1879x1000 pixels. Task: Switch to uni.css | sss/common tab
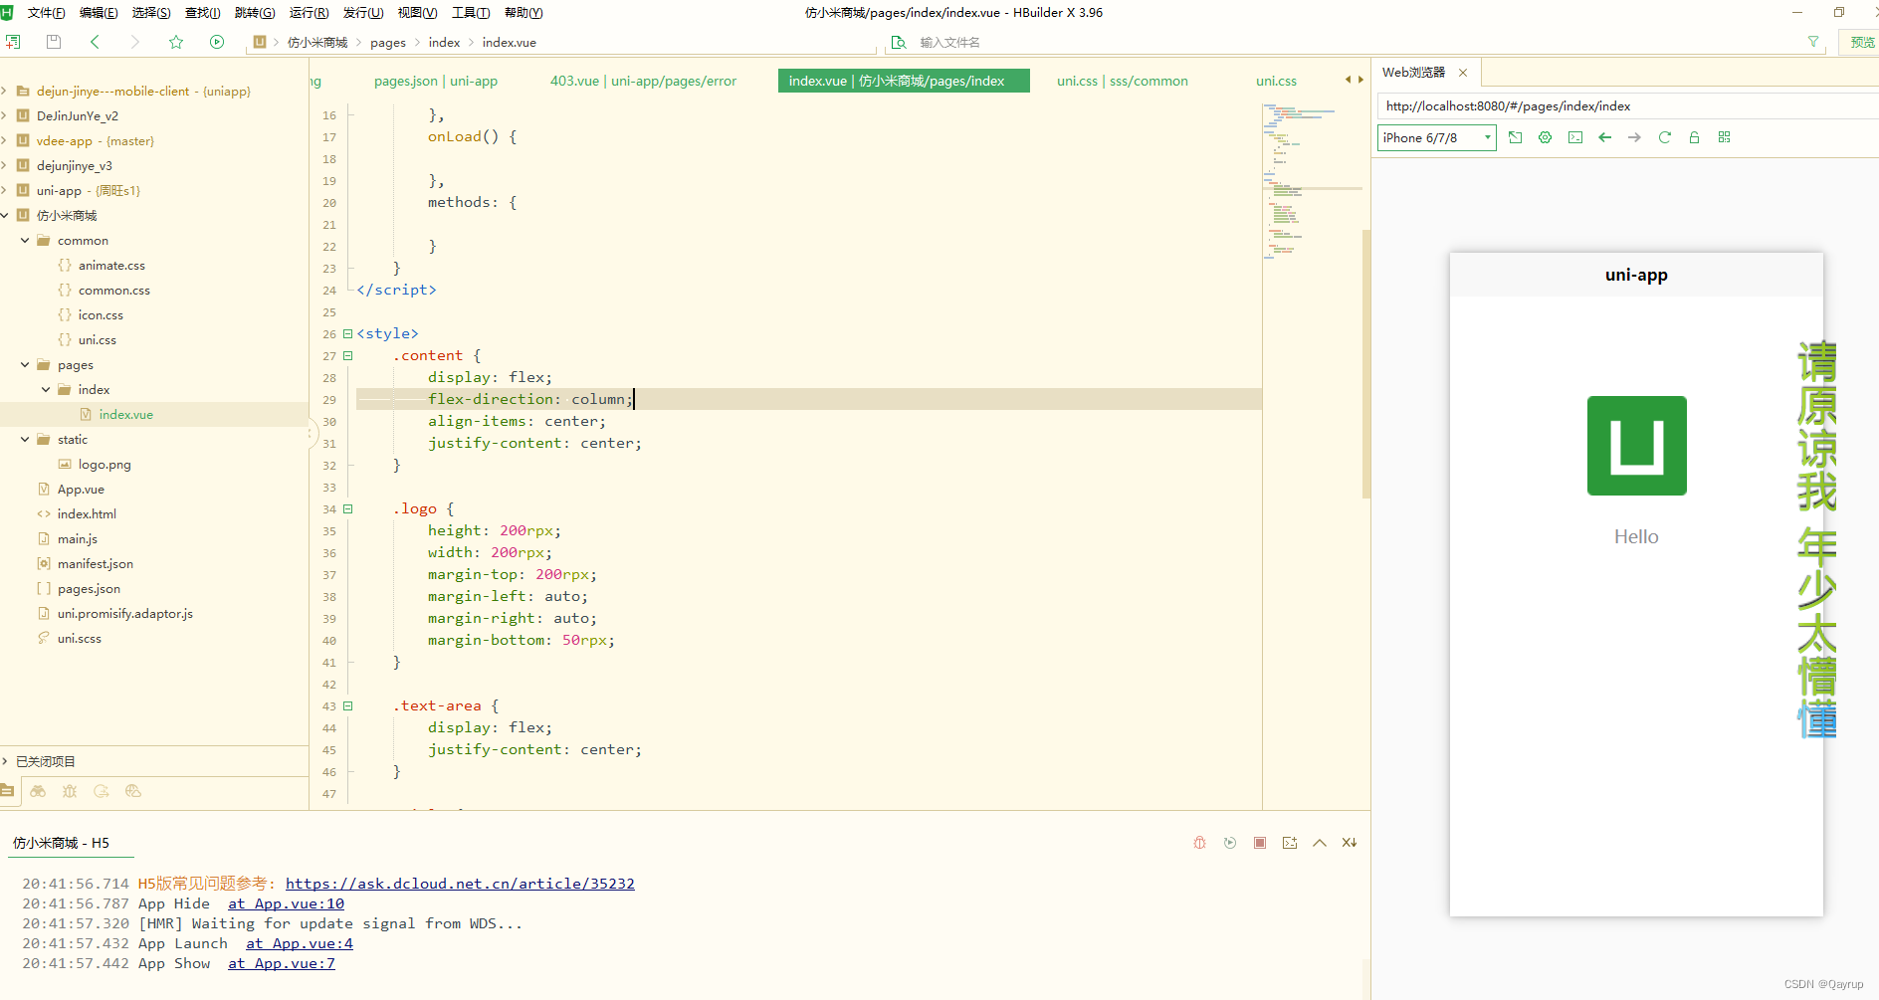tap(1123, 81)
